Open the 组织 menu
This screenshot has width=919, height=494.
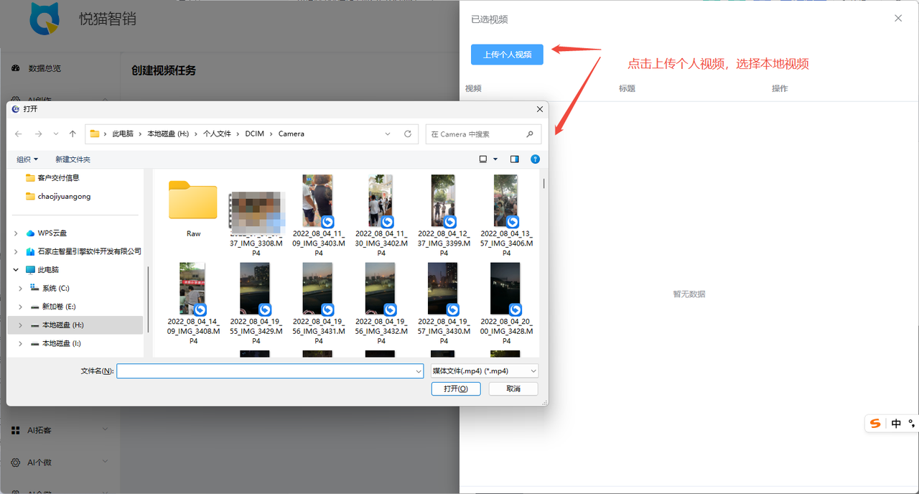(27, 159)
